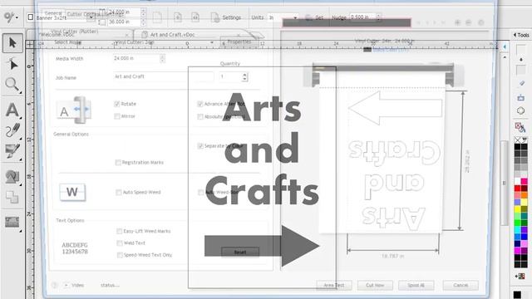The image size is (532, 299).
Task: Select the arrow Selection tool
Action: 13,43
